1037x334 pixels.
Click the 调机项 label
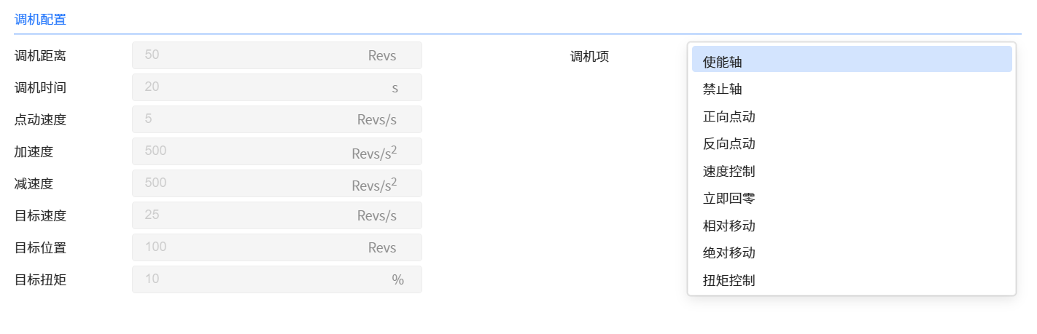point(589,57)
